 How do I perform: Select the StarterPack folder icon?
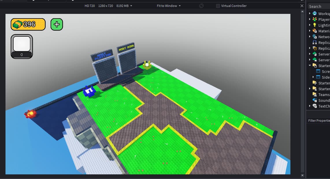(x=315, y=83)
